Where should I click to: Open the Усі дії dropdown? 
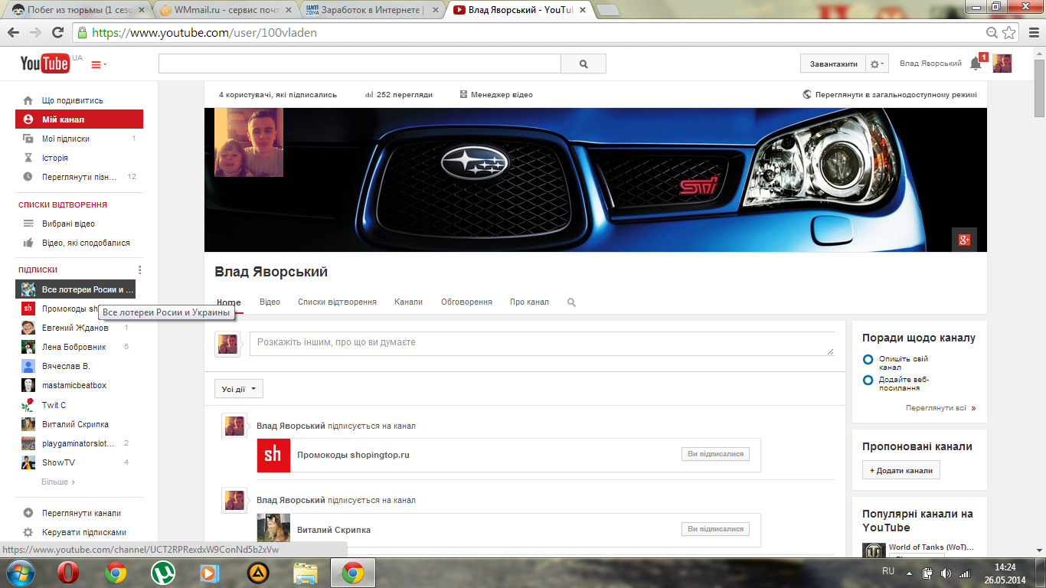coord(238,389)
